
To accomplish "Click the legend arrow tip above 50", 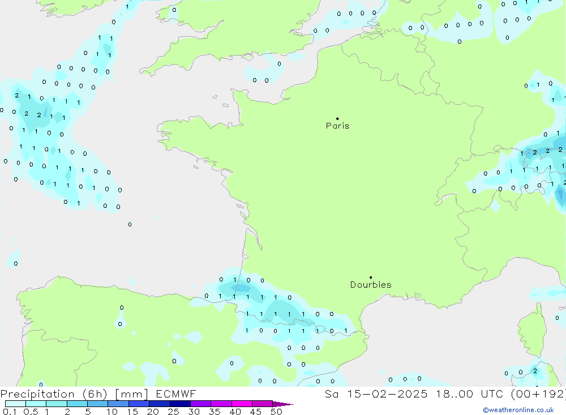I will click(x=284, y=404).
